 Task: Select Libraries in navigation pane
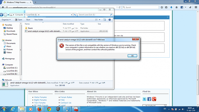point(8,40)
